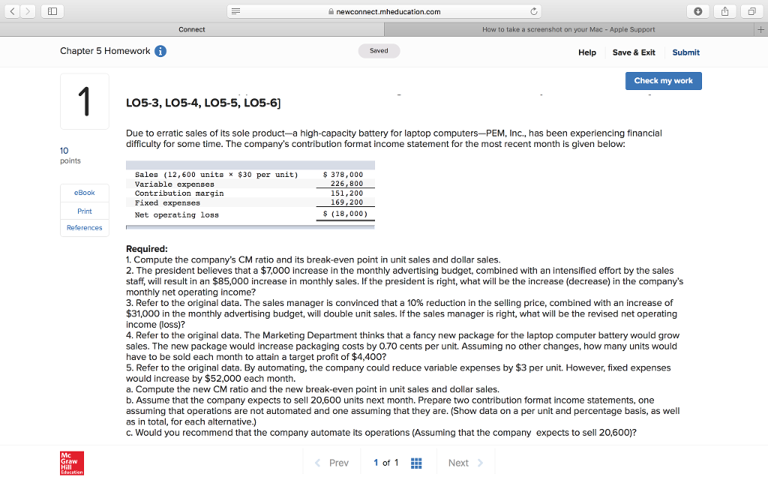Open Reader view icon in address bar
The image size is (768, 480).
[235, 11]
